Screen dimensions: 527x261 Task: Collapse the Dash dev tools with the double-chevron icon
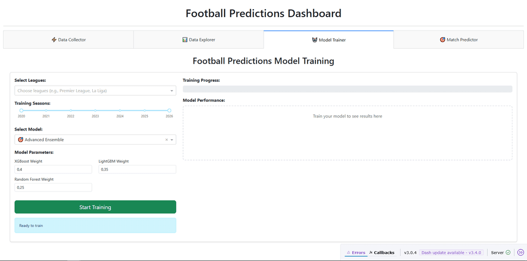[x=521, y=253]
